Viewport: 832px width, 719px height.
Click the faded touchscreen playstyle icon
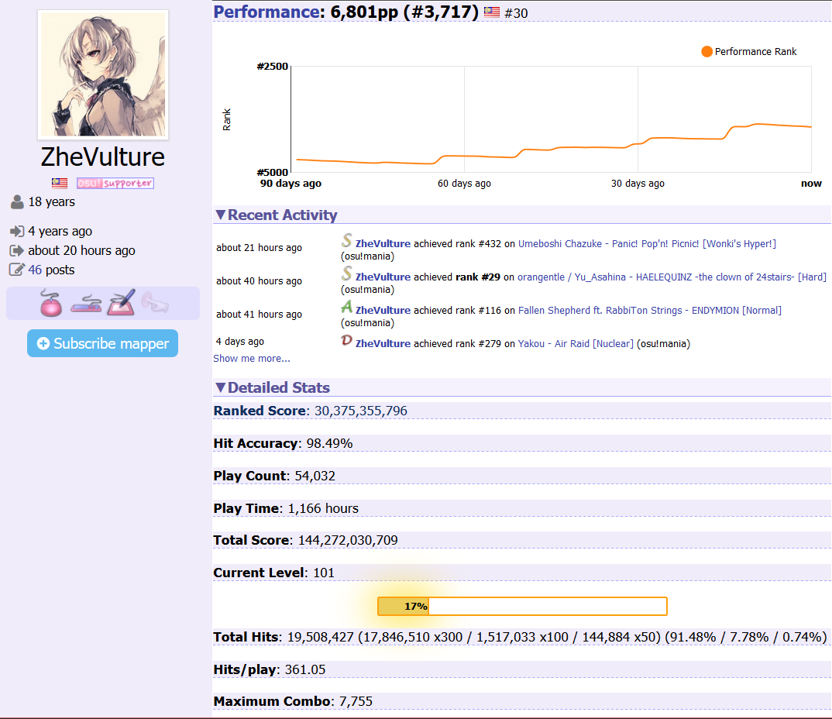click(x=154, y=304)
